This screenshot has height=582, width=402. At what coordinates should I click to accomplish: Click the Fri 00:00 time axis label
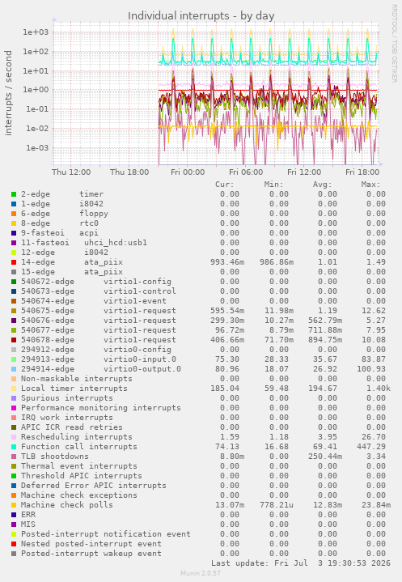tap(188, 172)
